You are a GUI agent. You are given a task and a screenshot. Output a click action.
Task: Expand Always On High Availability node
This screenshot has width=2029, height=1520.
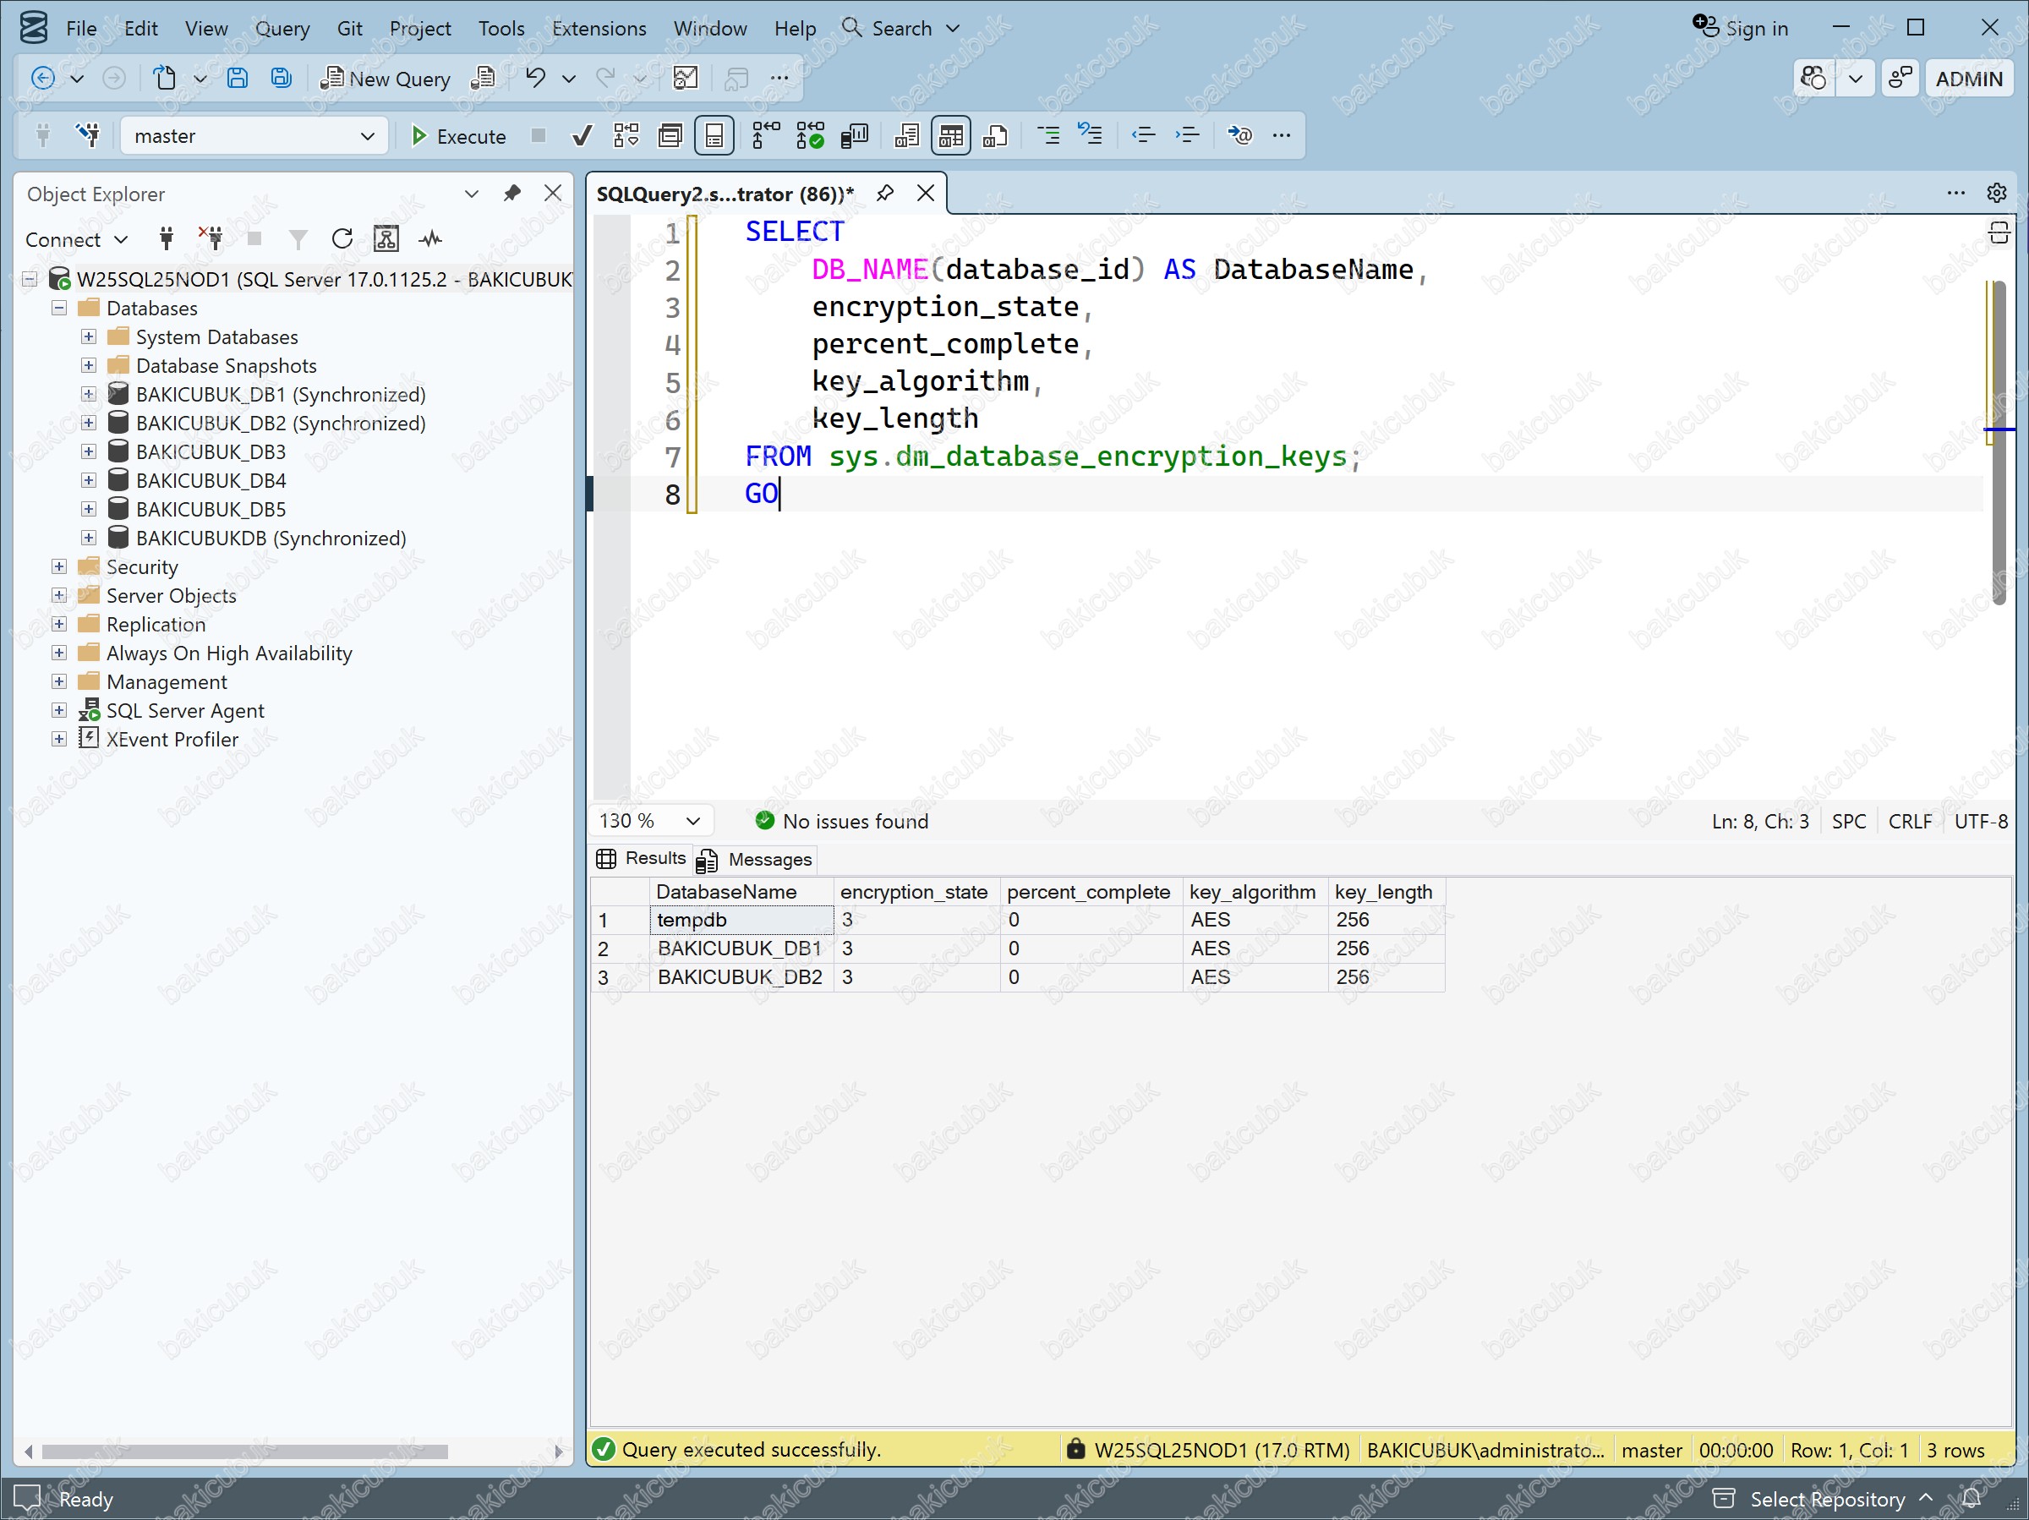click(58, 653)
